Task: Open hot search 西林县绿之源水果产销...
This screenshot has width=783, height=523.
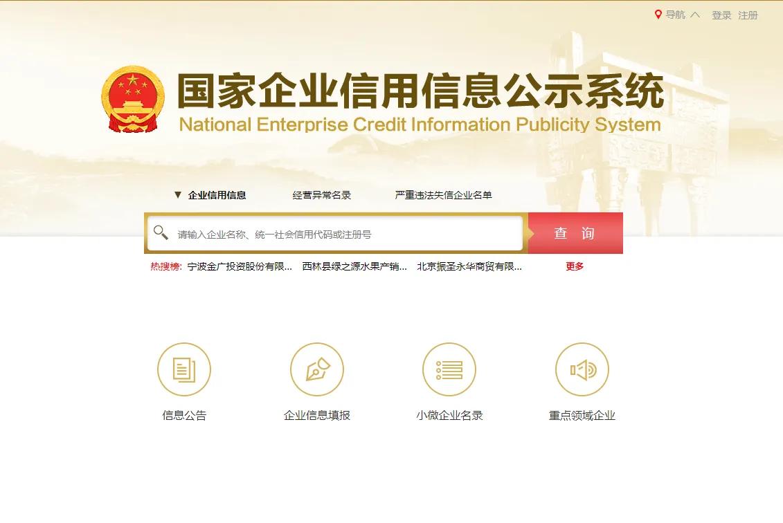Action: 354,266
